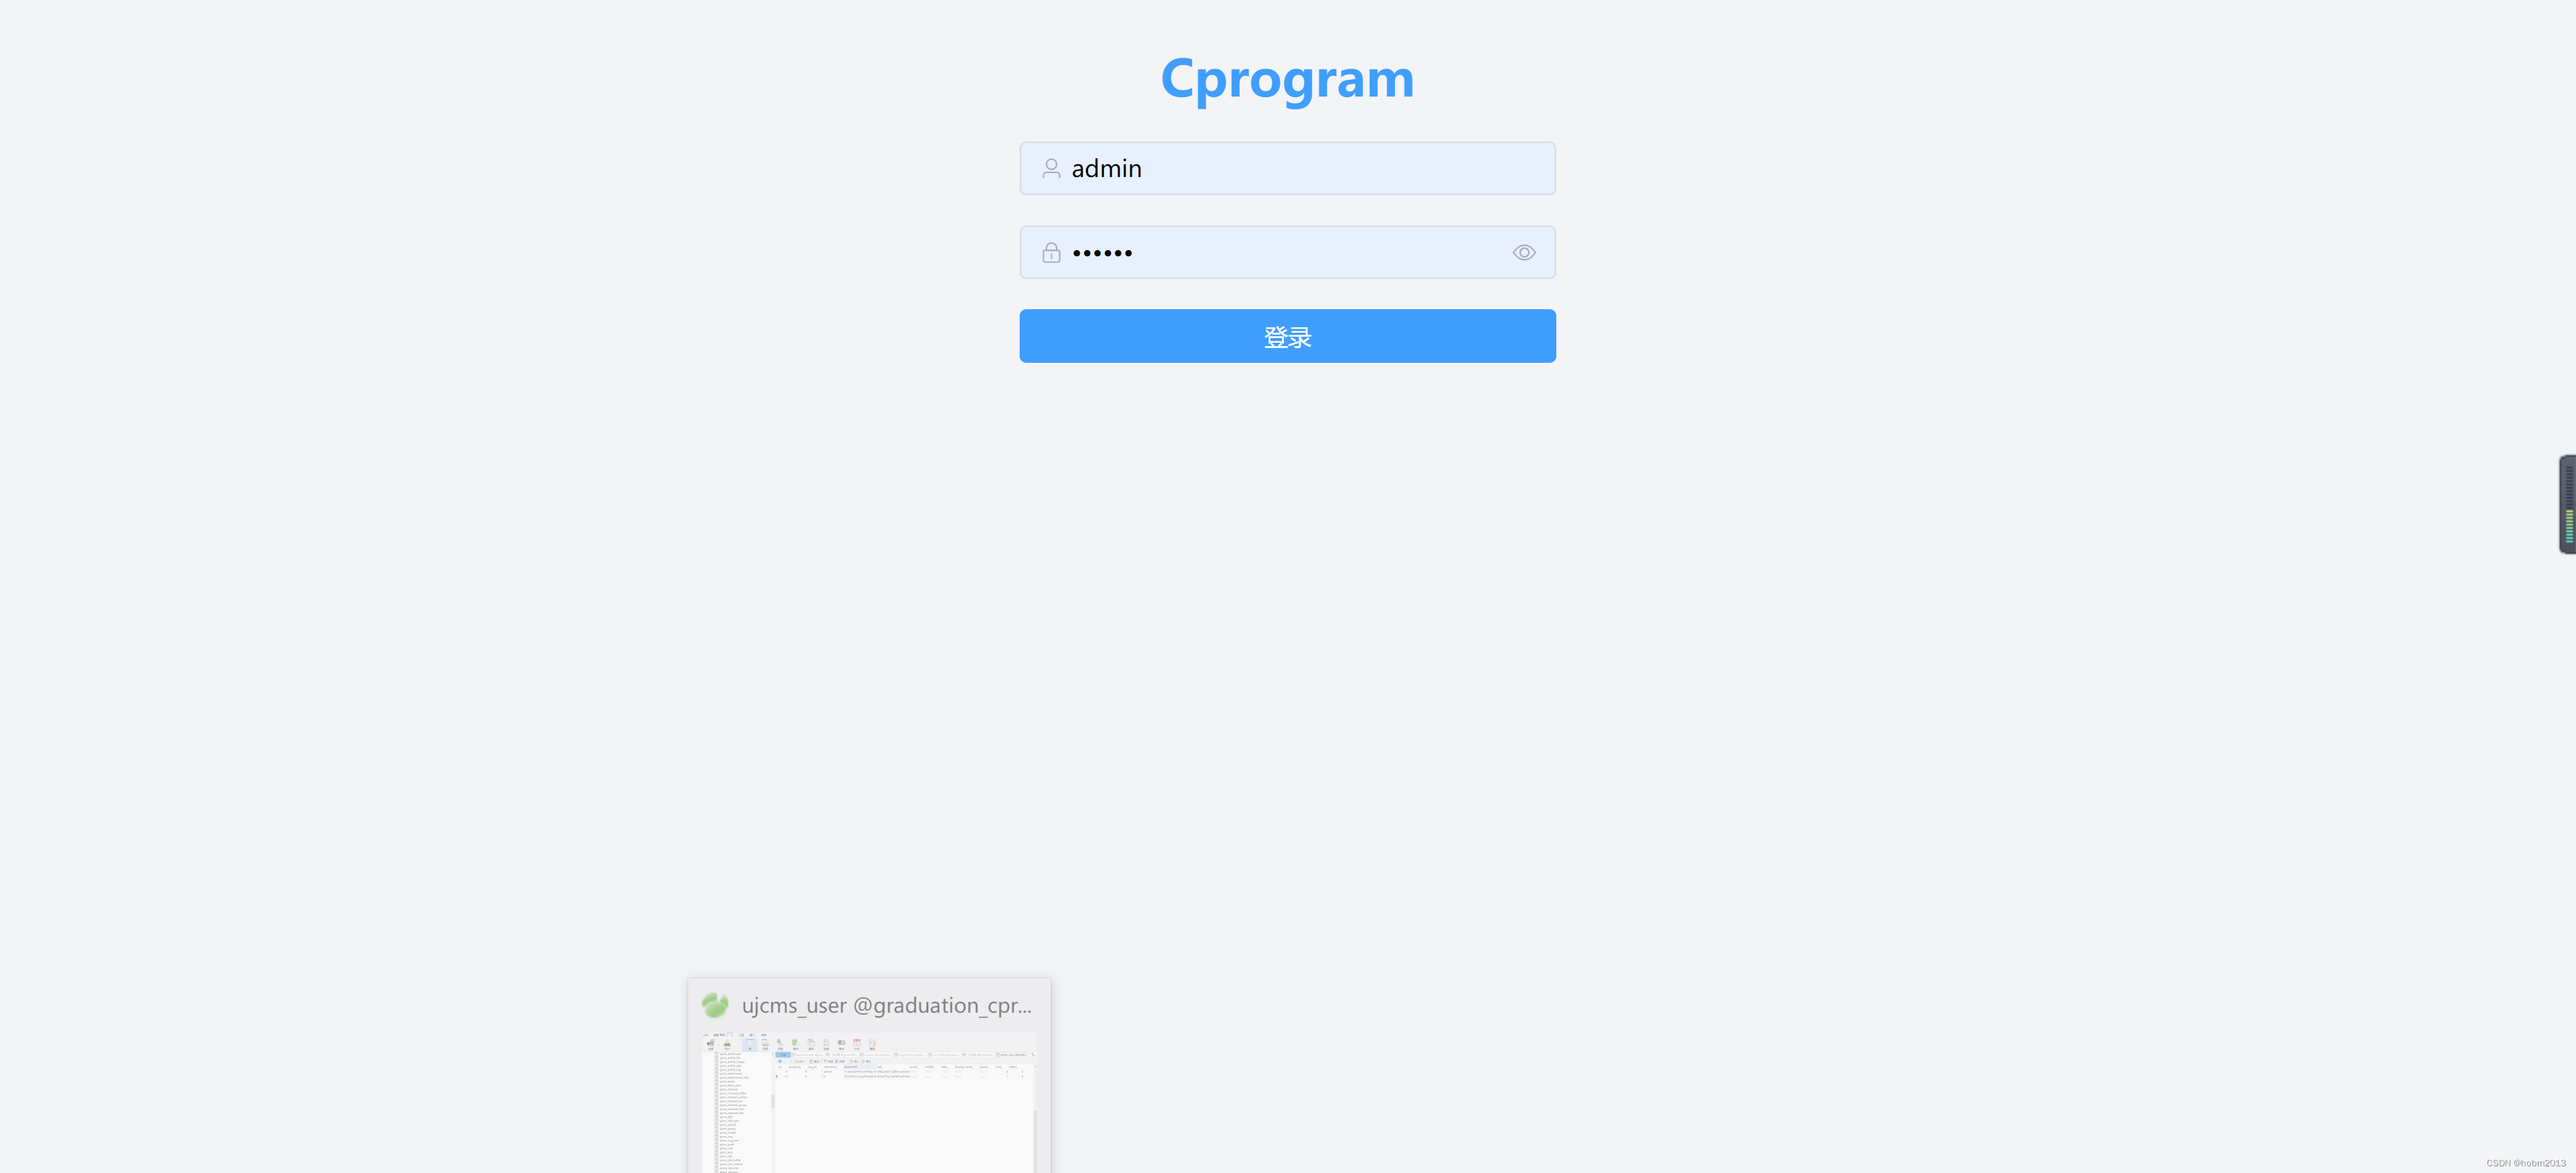Click the Navicat icon in taskbar preview
The width and height of the screenshot is (2576, 1173).
click(x=715, y=1005)
